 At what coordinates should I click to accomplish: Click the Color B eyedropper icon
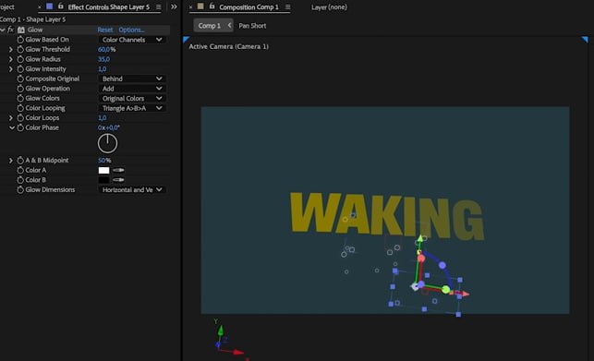118,180
